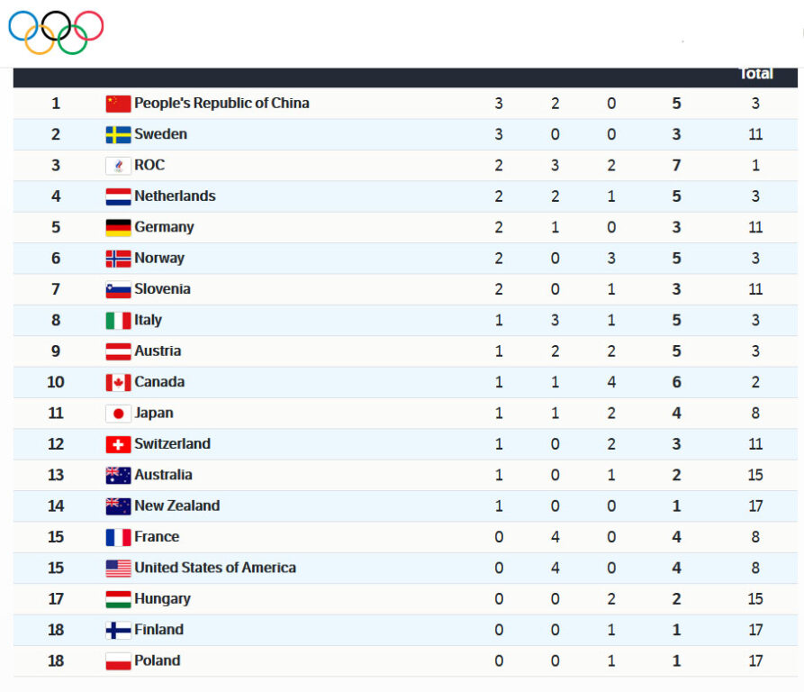This screenshot has width=804, height=692.
Task: Click the Switzerland flag icon
Action: [x=118, y=444]
